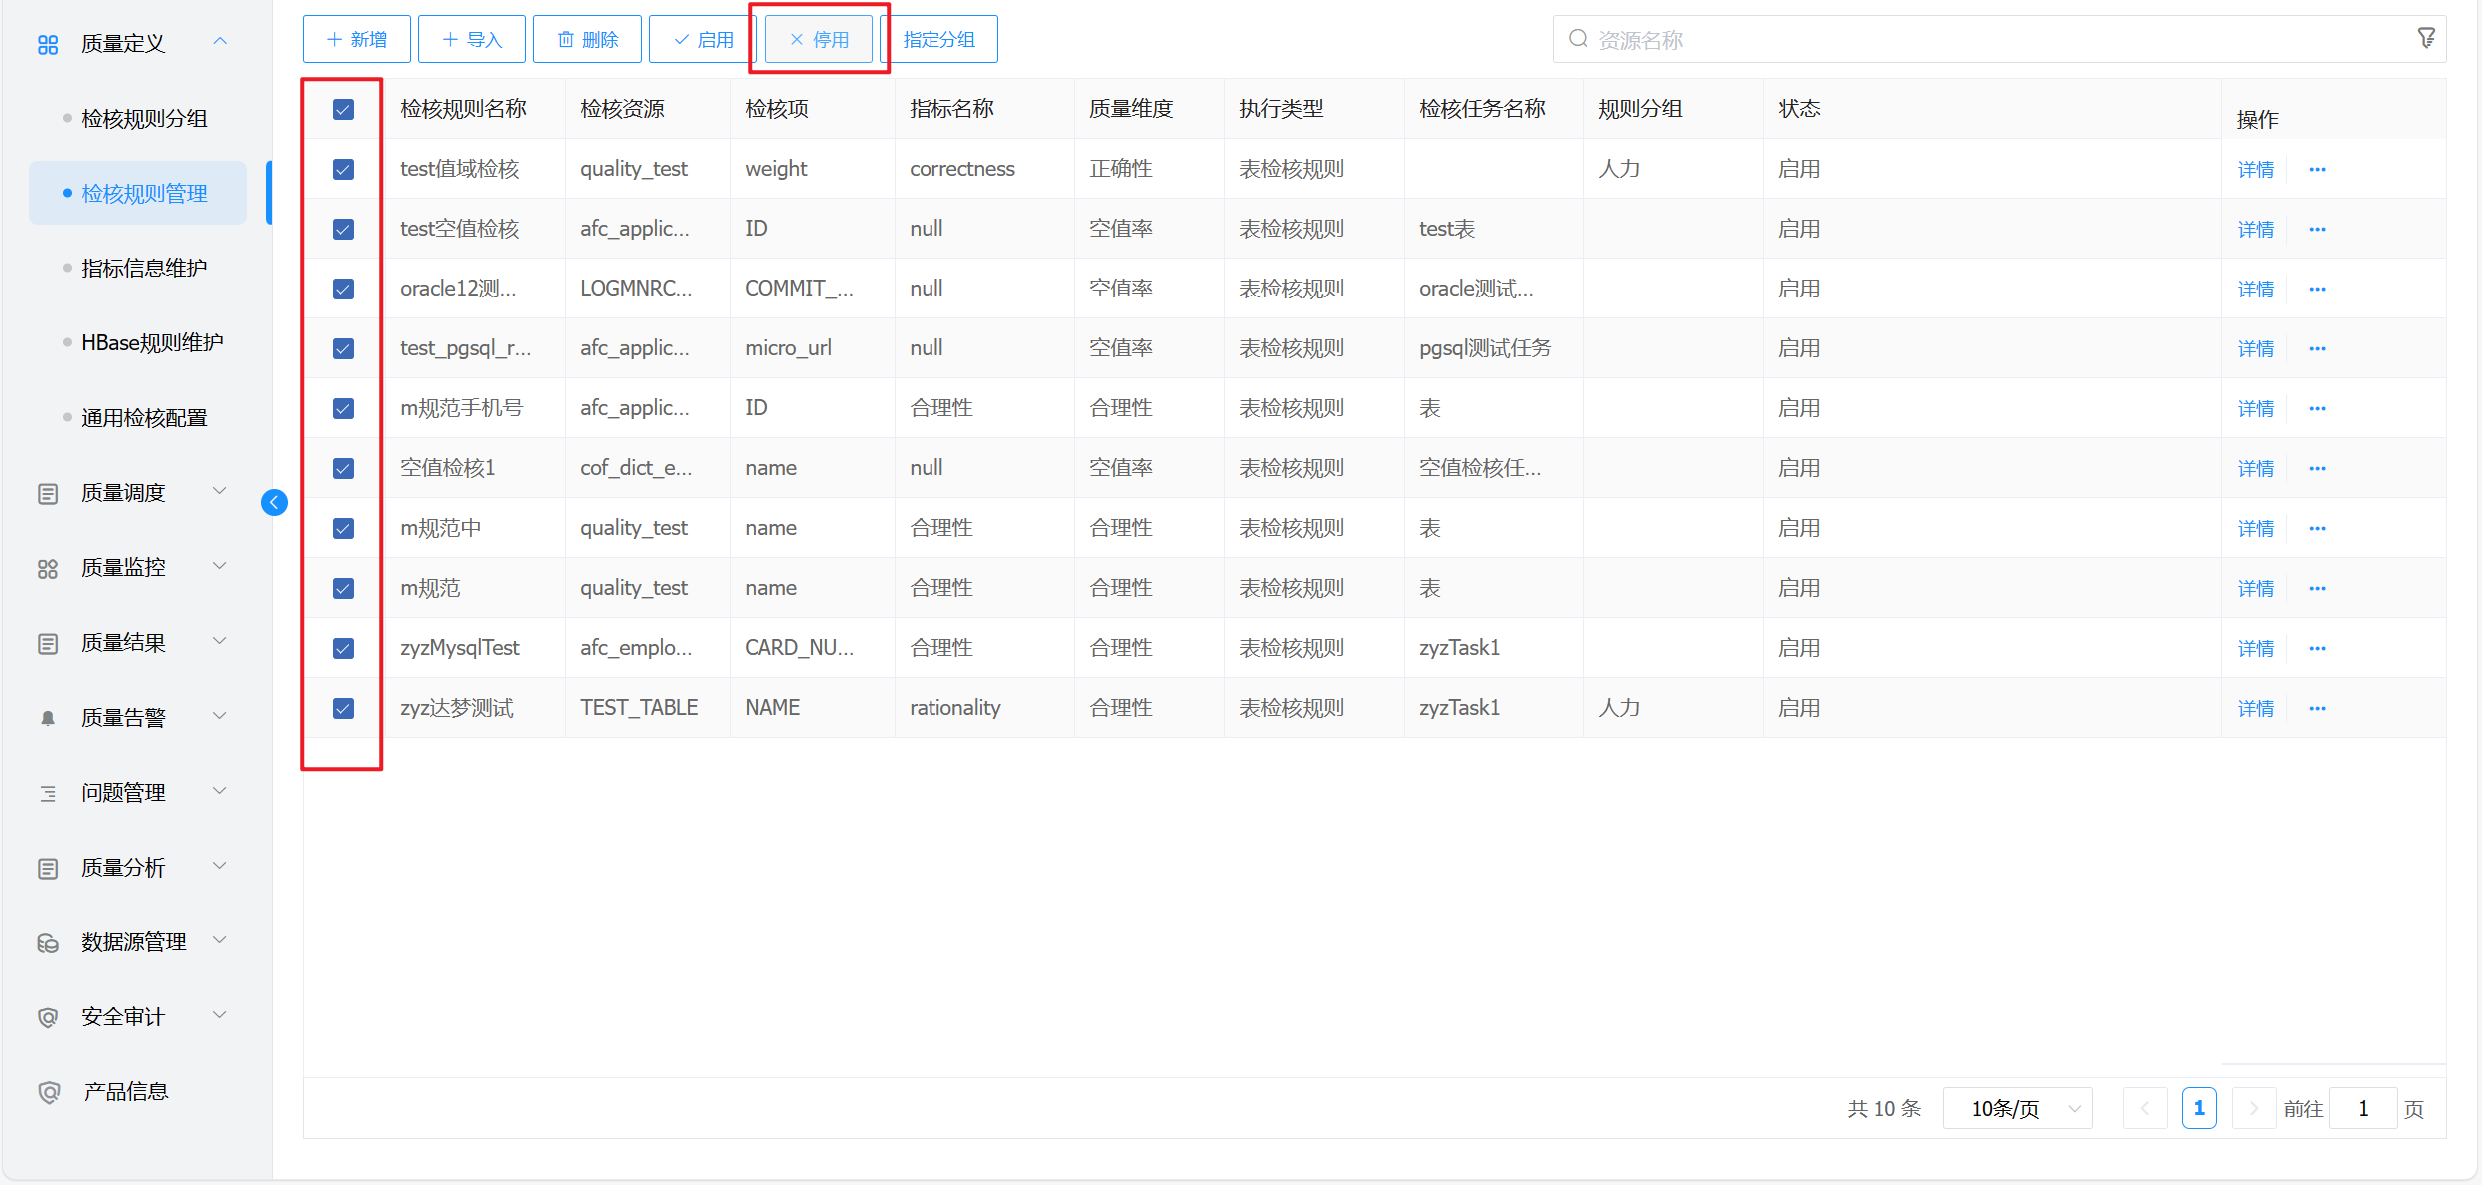This screenshot has height=1185, width=2482.
Task: Uncheck the select-all header checkbox
Action: pyautogui.click(x=343, y=109)
